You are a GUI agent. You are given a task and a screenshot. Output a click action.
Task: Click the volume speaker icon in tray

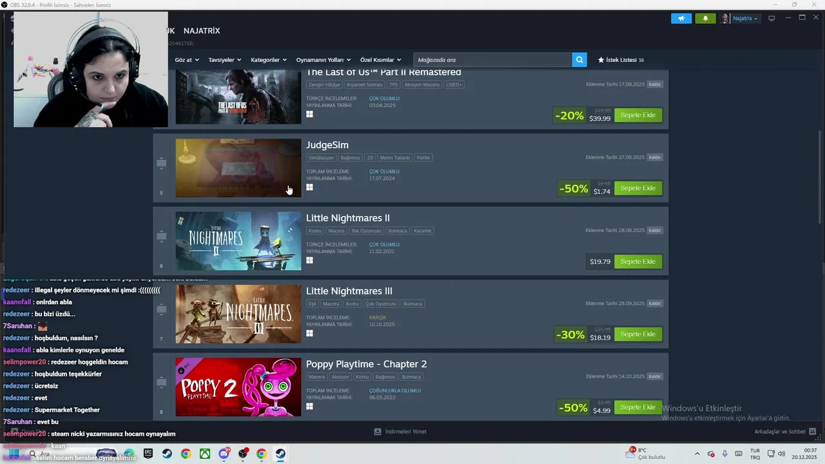pyautogui.click(x=781, y=454)
